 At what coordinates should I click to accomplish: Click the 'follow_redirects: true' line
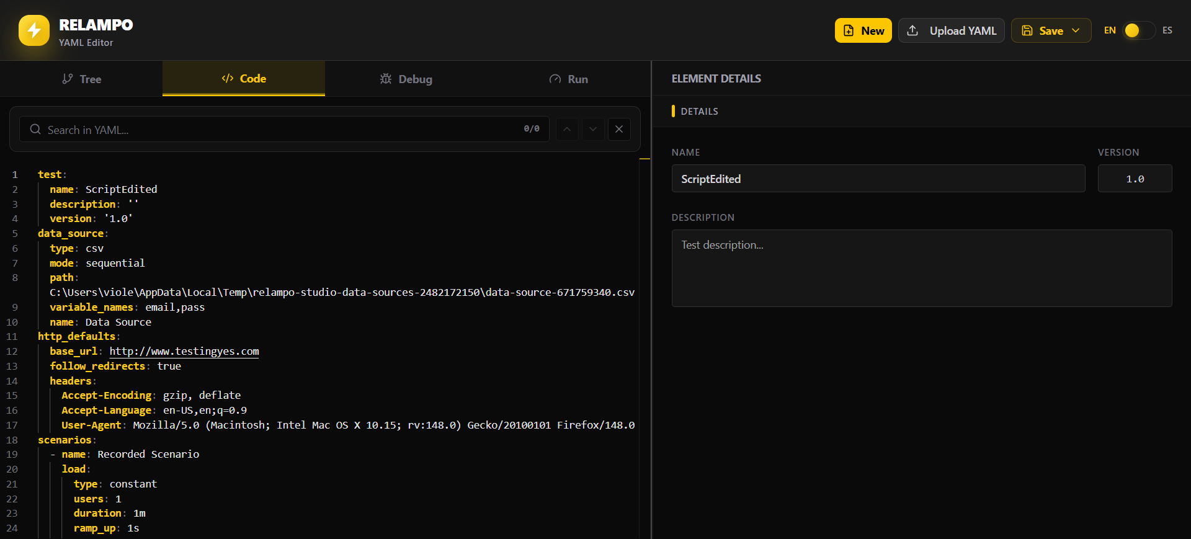point(115,366)
